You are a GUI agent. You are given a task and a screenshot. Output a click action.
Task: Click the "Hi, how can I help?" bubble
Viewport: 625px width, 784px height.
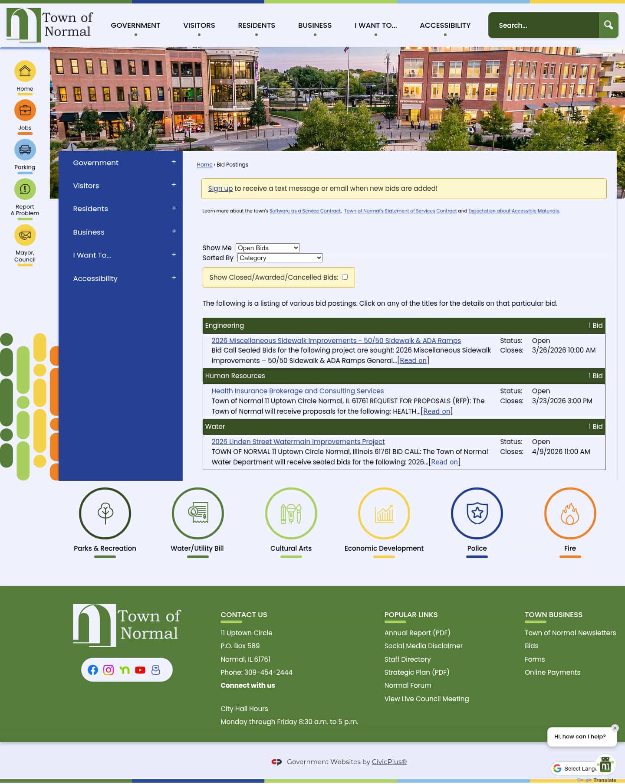pos(580,736)
